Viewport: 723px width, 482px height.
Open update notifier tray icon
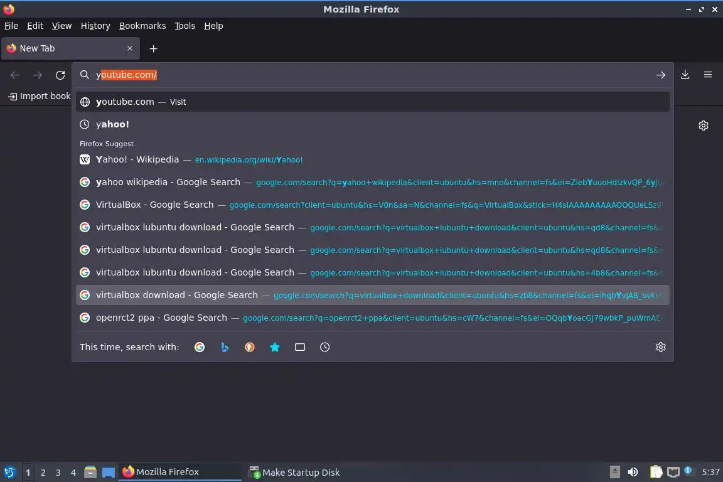point(688,471)
